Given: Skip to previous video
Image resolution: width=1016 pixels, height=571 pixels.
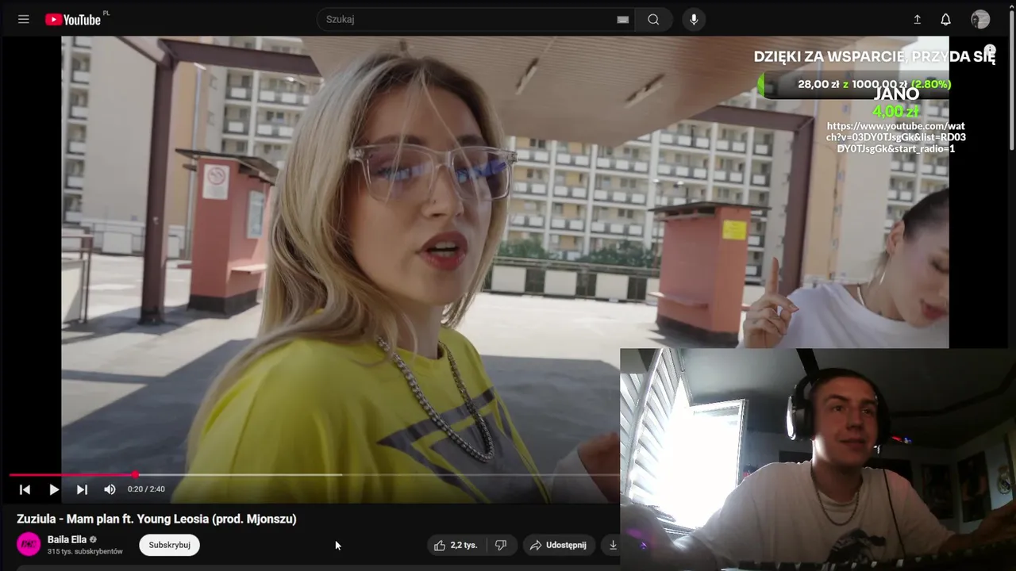Looking at the screenshot, I should [25, 489].
